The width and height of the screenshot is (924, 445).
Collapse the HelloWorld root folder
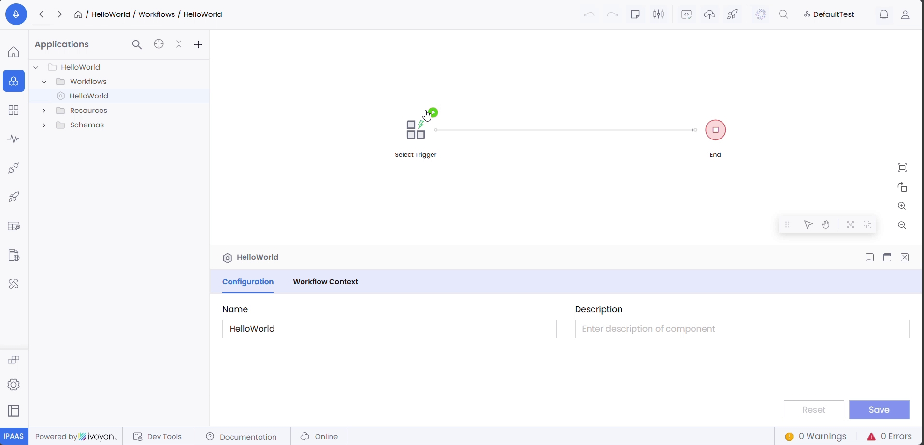point(36,67)
